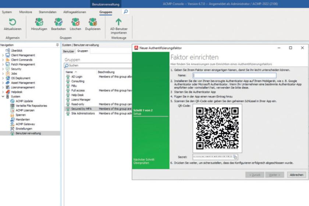Click the Löschen group icon

click(75, 22)
